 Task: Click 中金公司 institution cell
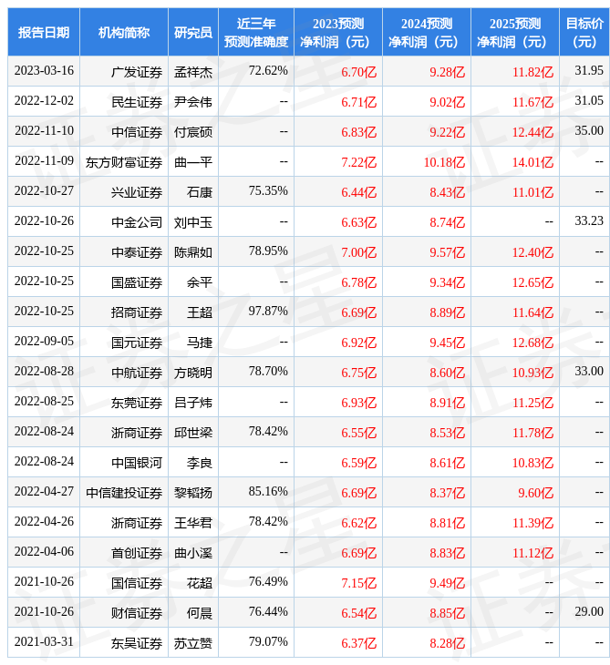137,222
